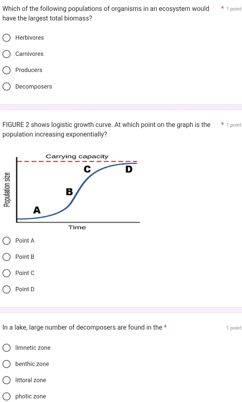Viewport: 242px width, 402px height.
Task: Click the 1 point label on the first question
Action: [234, 9]
